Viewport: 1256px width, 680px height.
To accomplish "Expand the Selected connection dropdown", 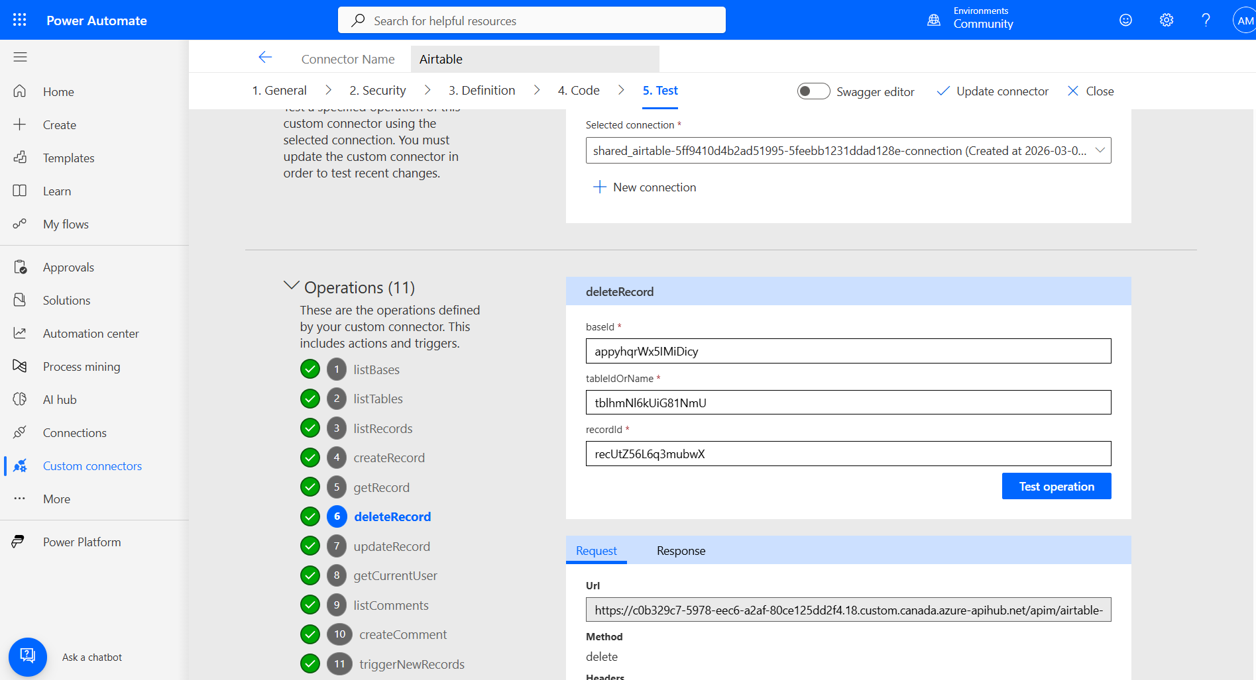I will coord(848,150).
